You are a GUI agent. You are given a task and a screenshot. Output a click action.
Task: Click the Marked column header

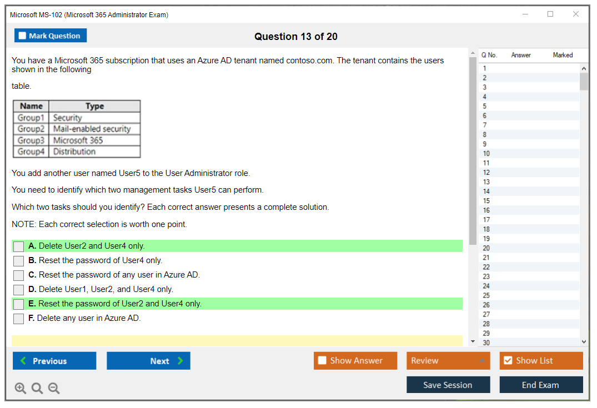pos(563,55)
